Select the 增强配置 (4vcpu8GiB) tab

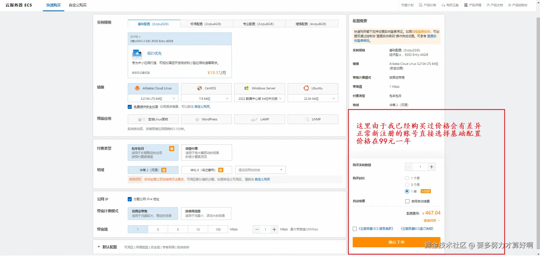pos(312,24)
